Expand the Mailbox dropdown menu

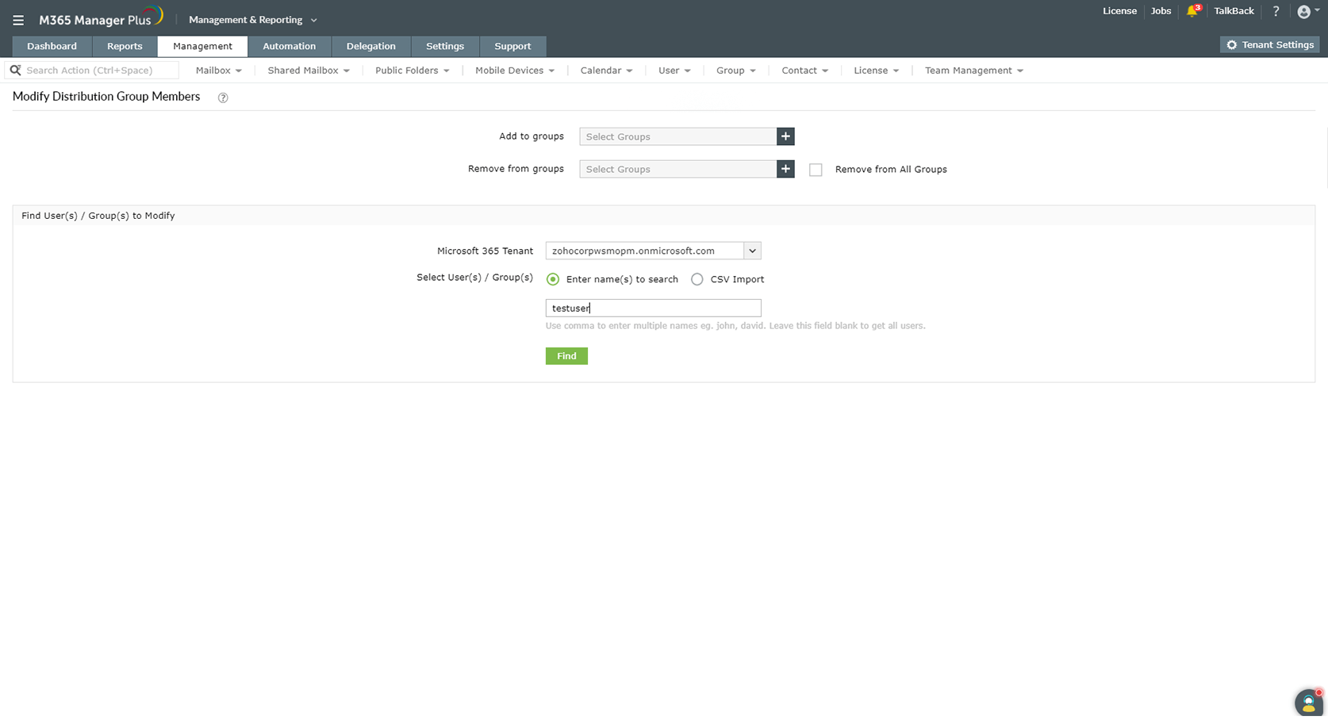219,71
